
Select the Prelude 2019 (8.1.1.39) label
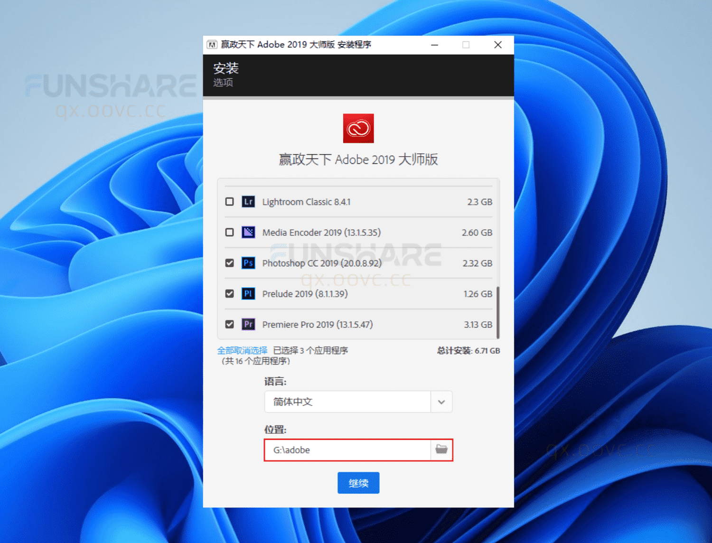305,294
